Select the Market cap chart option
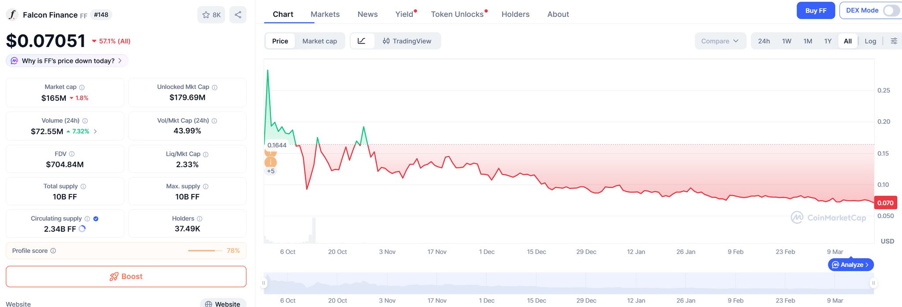Screen dimensions: 902x307 [320, 41]
